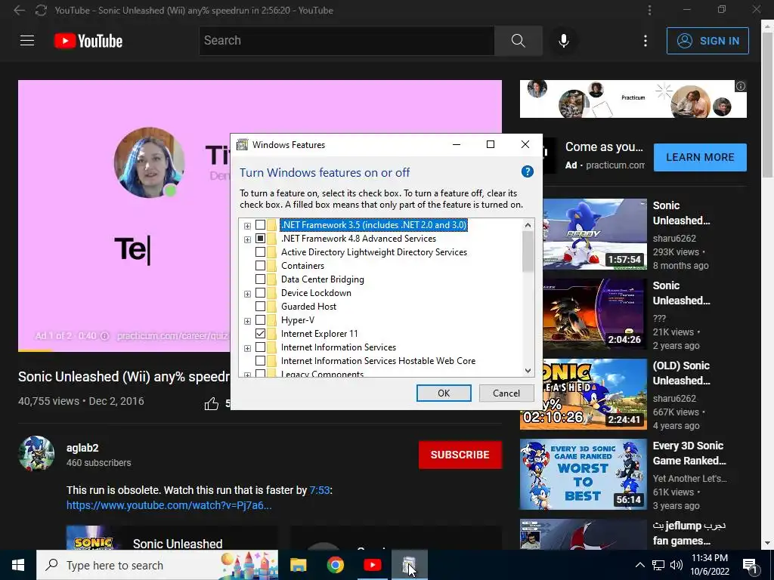Screen dimensions: 774x580
Task: Expand Internet Information Services node
Action: click(x=247, y=348)
